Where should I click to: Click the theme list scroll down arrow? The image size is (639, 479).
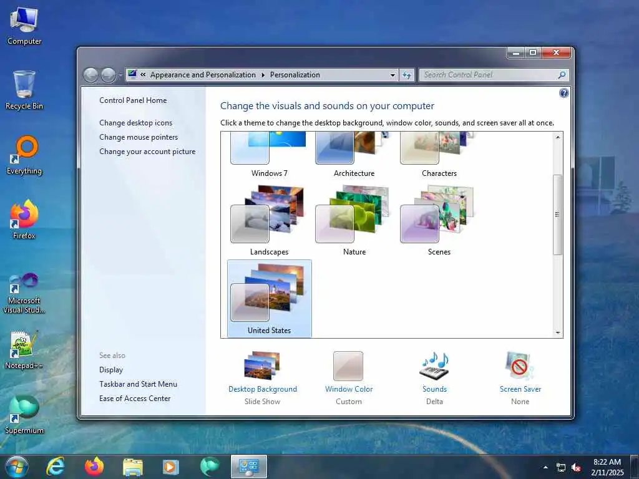(557, 333)
